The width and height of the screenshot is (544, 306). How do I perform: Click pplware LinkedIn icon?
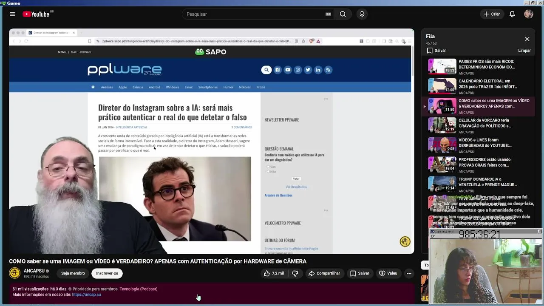[x=318, y=70]
